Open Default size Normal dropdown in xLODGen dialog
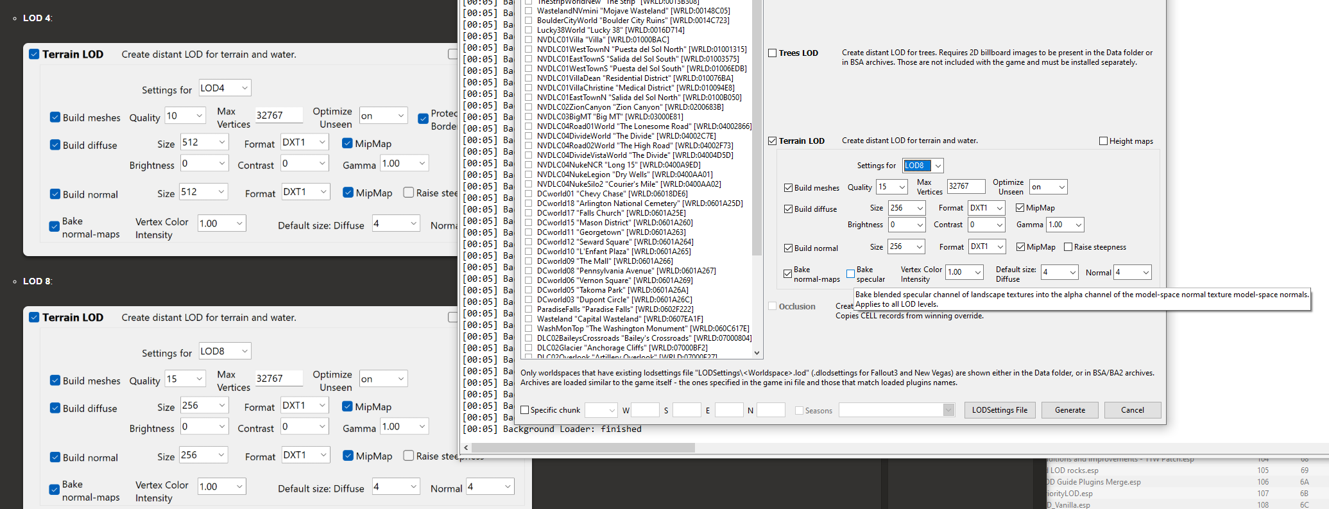This screenshot has height=509, width=1329. 1133,272
